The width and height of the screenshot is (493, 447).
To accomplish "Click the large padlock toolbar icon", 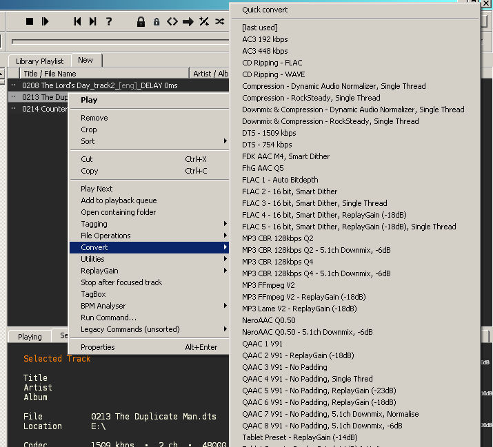I will point(141,21).
